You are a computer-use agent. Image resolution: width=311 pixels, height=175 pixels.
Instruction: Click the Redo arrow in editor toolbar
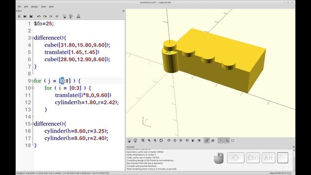point(45,17)
